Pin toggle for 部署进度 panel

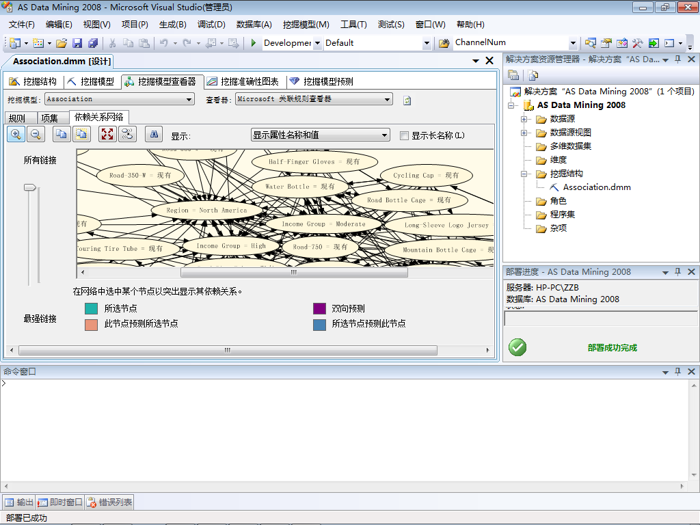point(677,272)
